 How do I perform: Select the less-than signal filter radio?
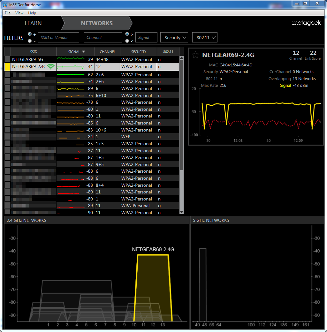click(x=127, y=41)
